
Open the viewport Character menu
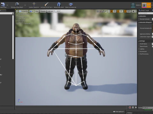point(43,11)
